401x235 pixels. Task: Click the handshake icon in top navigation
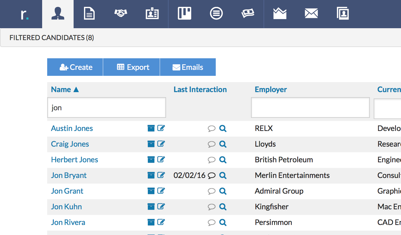click(120, 13)
